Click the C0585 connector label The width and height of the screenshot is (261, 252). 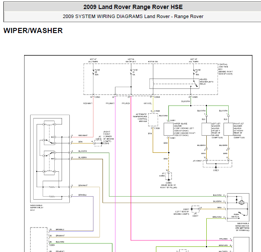(x=195, y=97)
